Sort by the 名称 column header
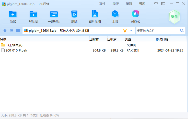188x119 pixels. click(x=3, y=39)
